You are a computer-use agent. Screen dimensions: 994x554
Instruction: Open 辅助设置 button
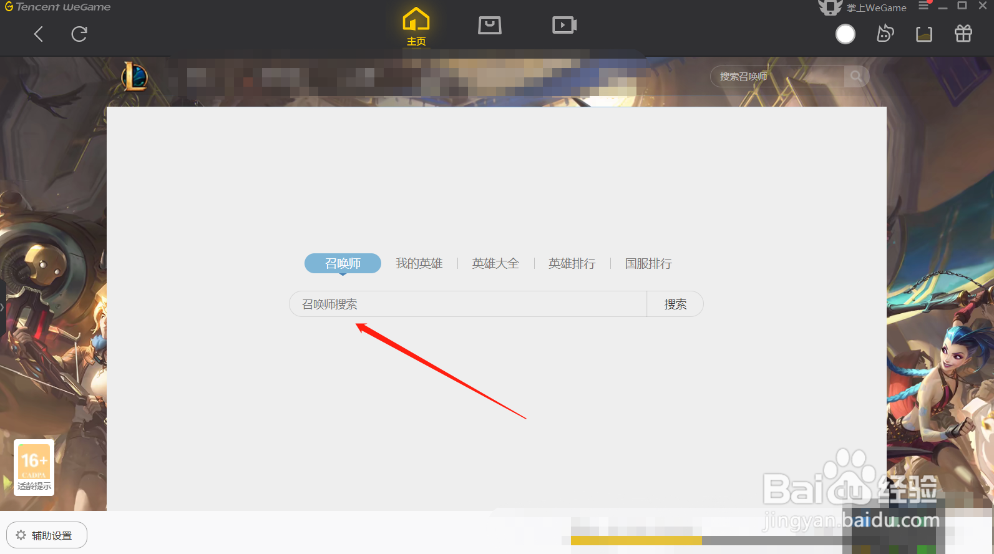pyautogui.click(x=47, y=535)
